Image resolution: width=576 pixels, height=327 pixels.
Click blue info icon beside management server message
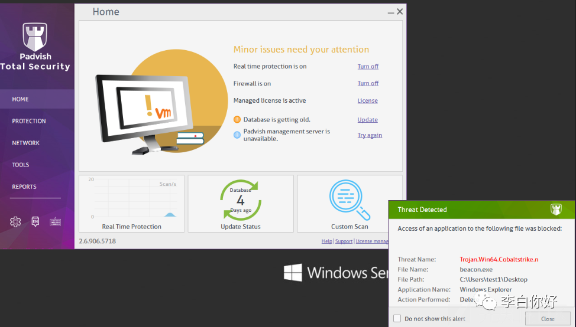pos(237,135)
